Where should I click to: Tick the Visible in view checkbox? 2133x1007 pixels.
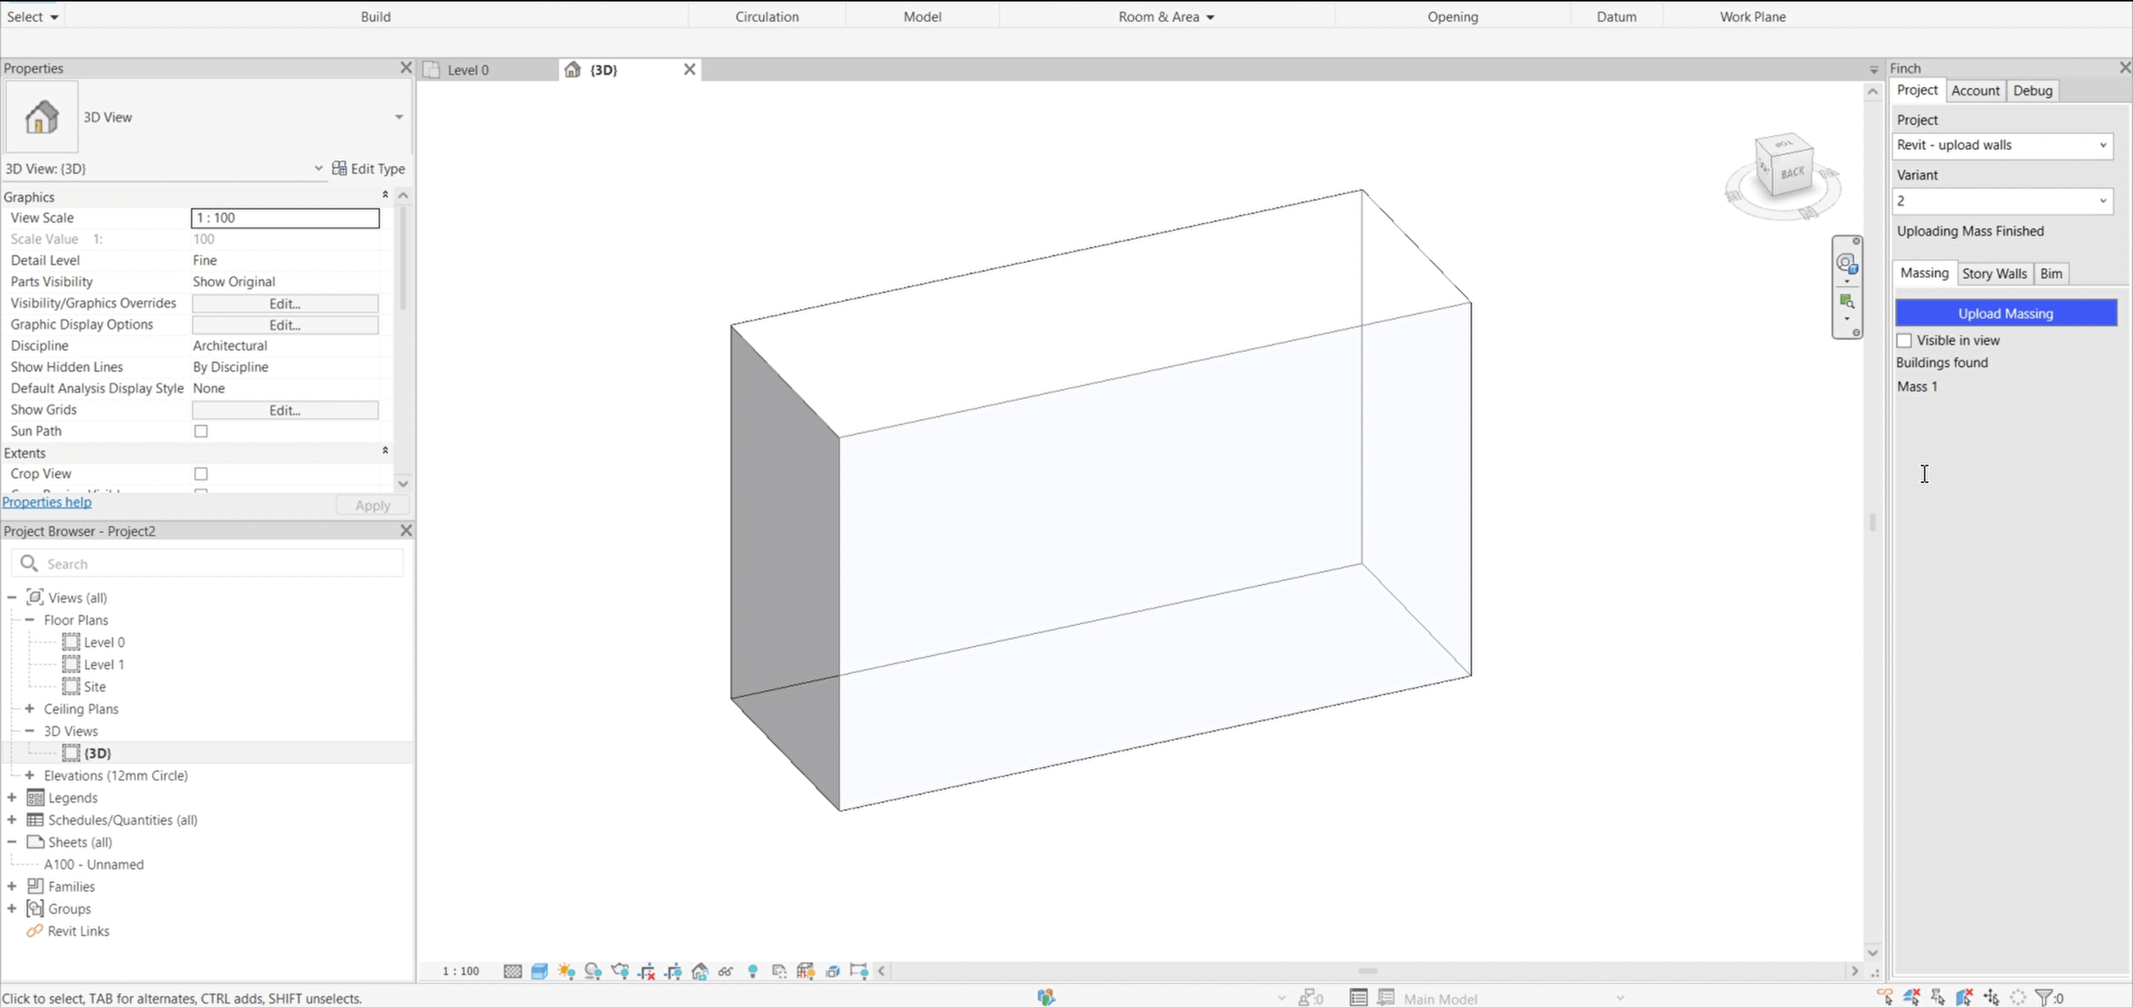click(x=1904, y=341)
